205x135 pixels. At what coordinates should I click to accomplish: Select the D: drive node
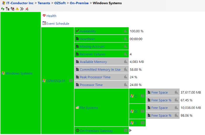coord(136,111)
